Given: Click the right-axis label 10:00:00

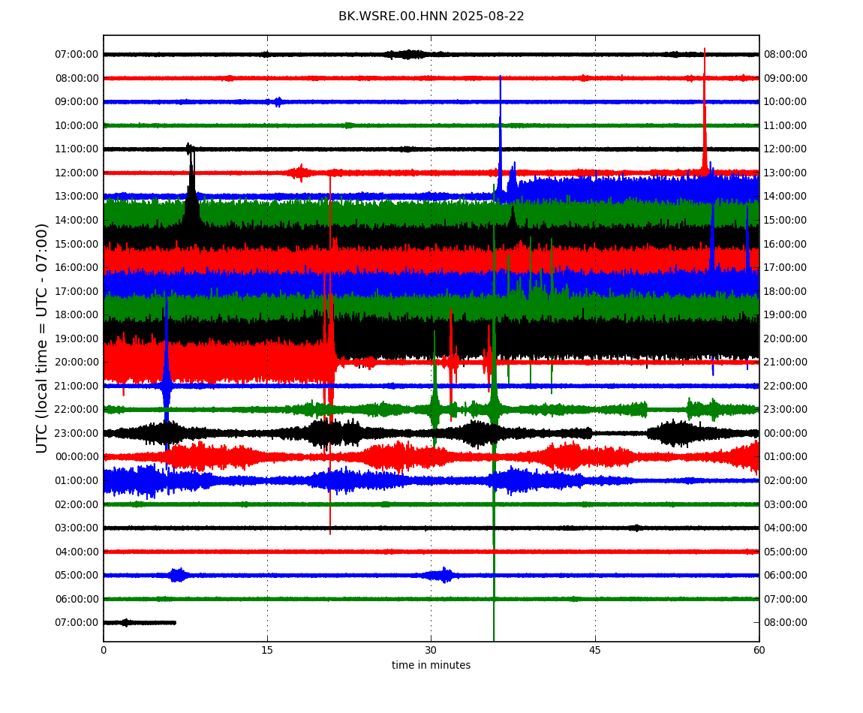Looking at the screenshot, I should pos(786,102).
